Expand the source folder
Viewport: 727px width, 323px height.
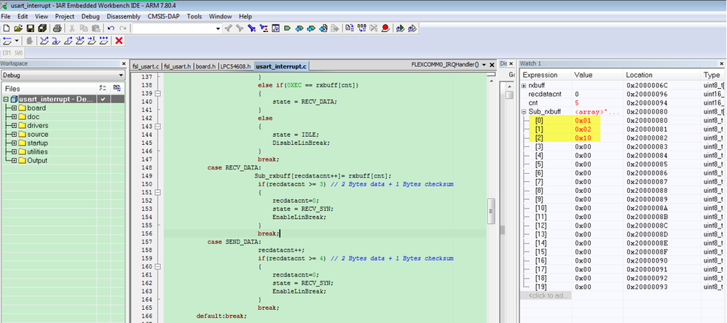click(15, 134)
